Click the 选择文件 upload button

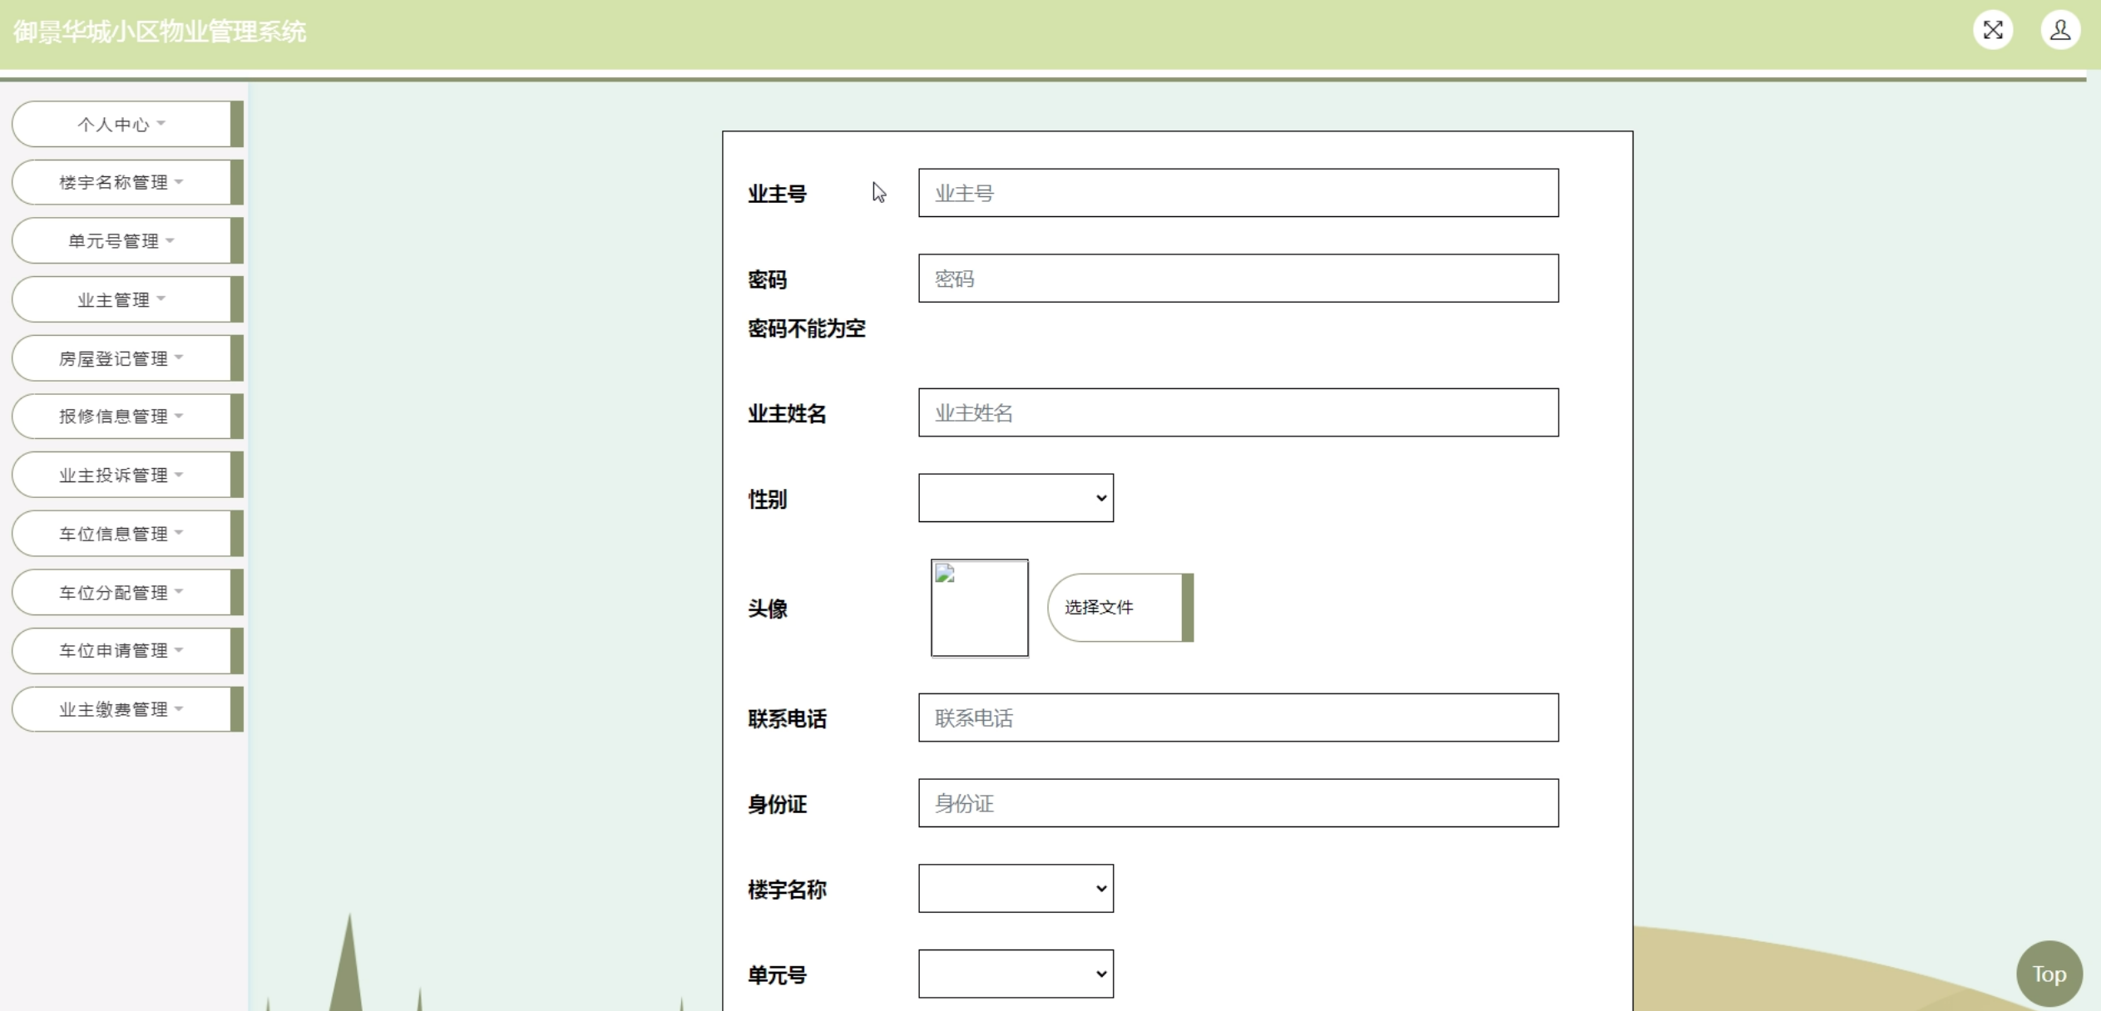pyautogui.click(x=1119, y=608)
